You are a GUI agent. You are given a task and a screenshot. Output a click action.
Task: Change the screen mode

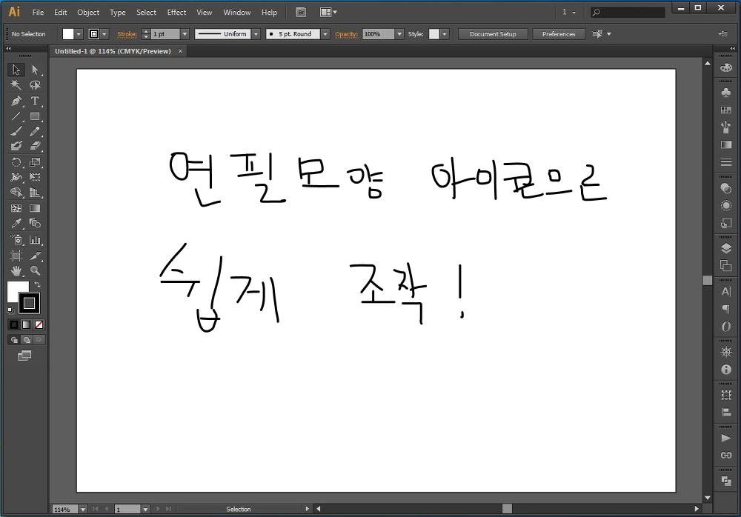pos(24,356)
